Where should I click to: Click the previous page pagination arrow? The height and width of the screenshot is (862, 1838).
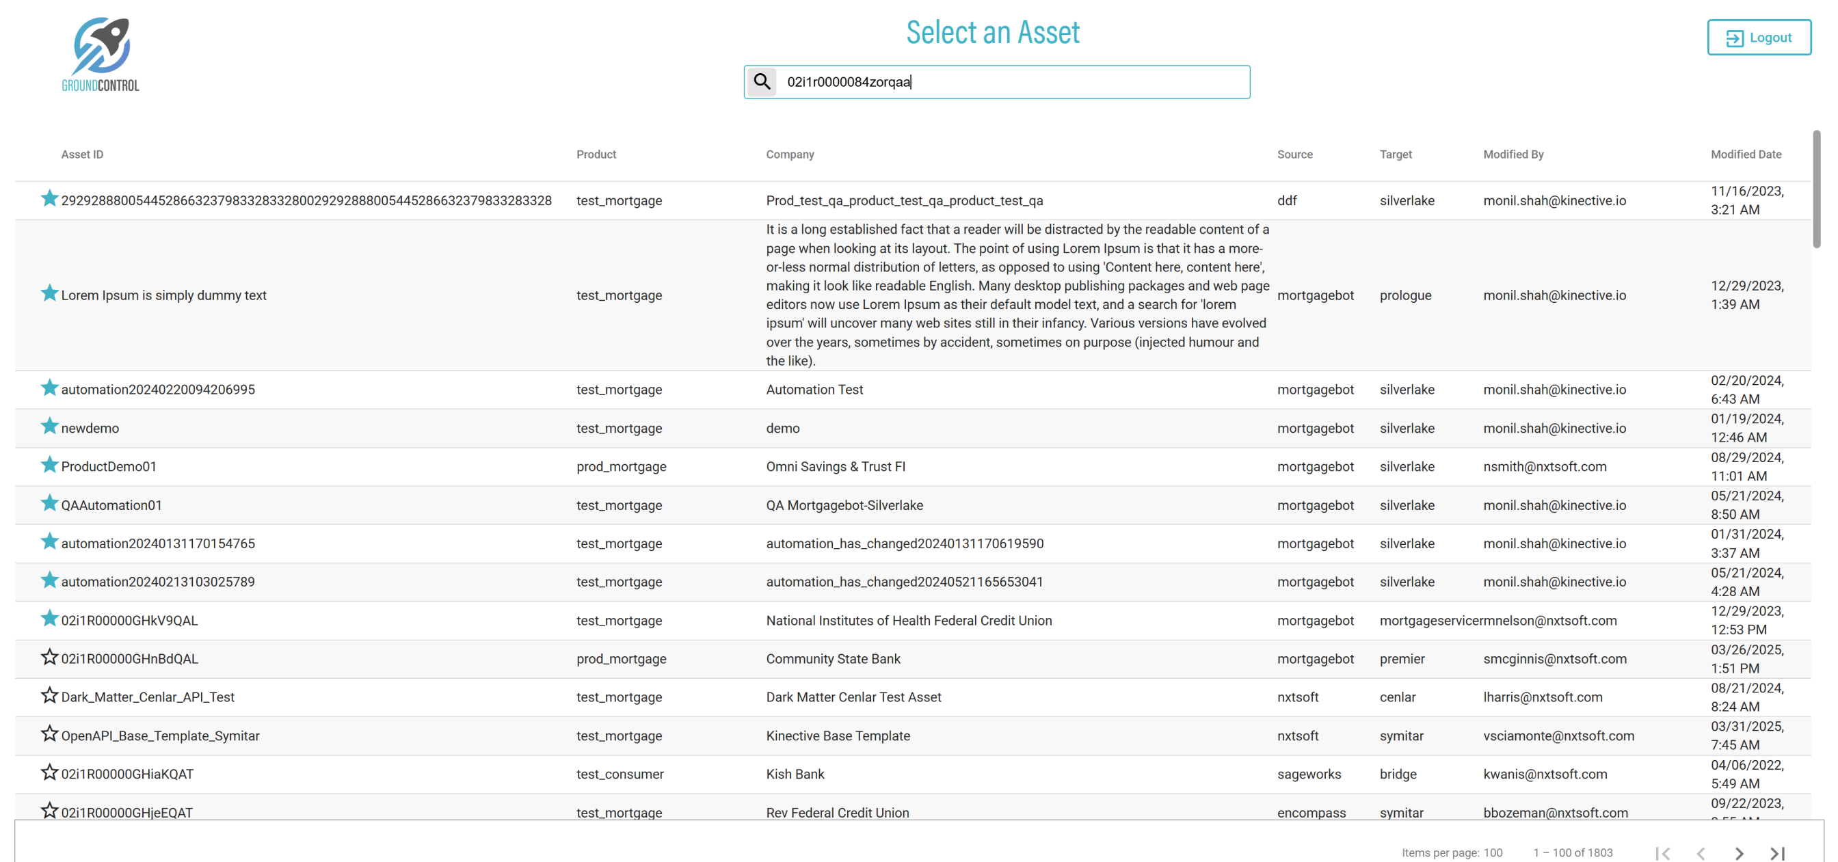pos(1701,852)
